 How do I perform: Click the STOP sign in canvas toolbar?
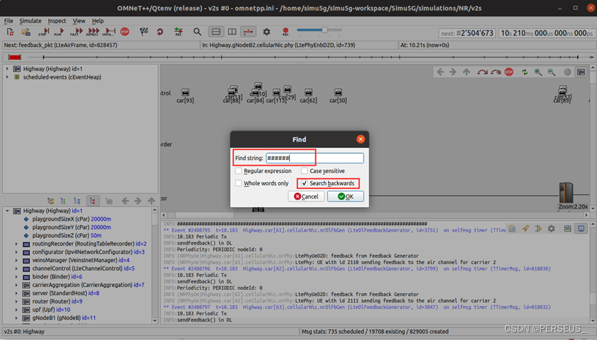click(x=509, y=72)
